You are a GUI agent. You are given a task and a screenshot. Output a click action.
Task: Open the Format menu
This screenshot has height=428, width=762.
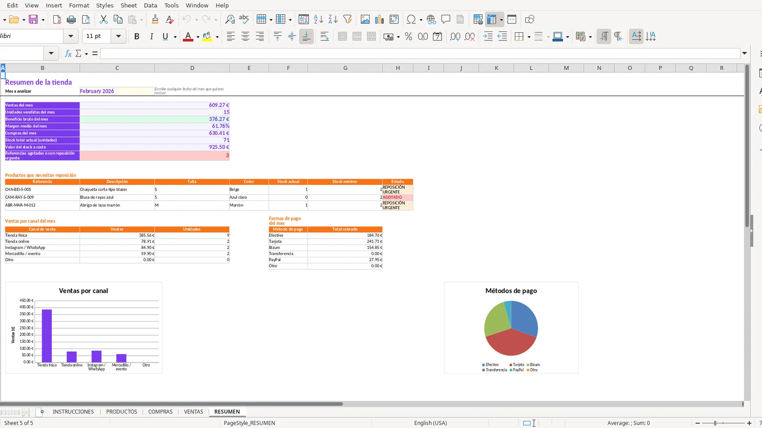click(x=79, y=5)
